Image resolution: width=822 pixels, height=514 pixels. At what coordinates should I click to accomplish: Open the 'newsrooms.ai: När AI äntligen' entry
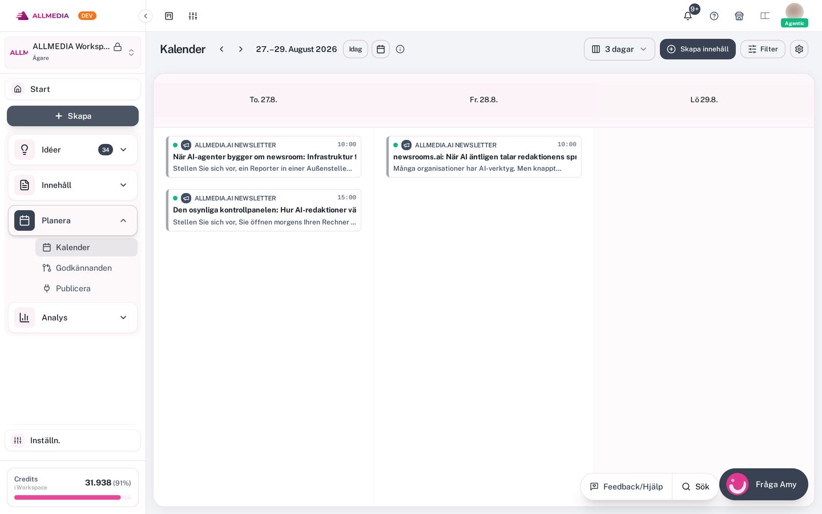click(483, 156)
